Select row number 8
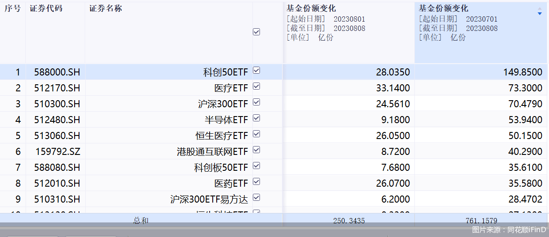The width and height of the screenshot is (549, 237). 18,184
